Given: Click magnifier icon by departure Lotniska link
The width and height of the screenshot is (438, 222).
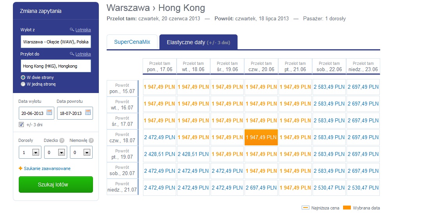Looking at the screenshot, I should click(x=72, y=29).
